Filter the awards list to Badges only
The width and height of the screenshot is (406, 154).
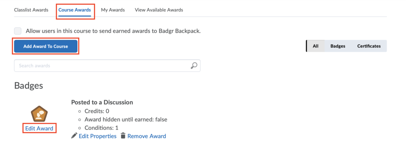[x=338, y=46]
